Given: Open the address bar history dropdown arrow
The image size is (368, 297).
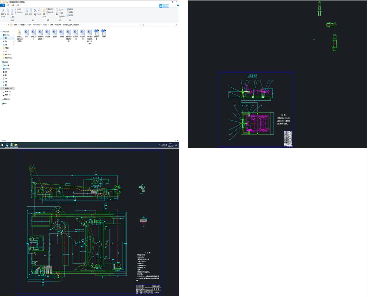Looking at the screenshot, I should [x=140, y=25].
